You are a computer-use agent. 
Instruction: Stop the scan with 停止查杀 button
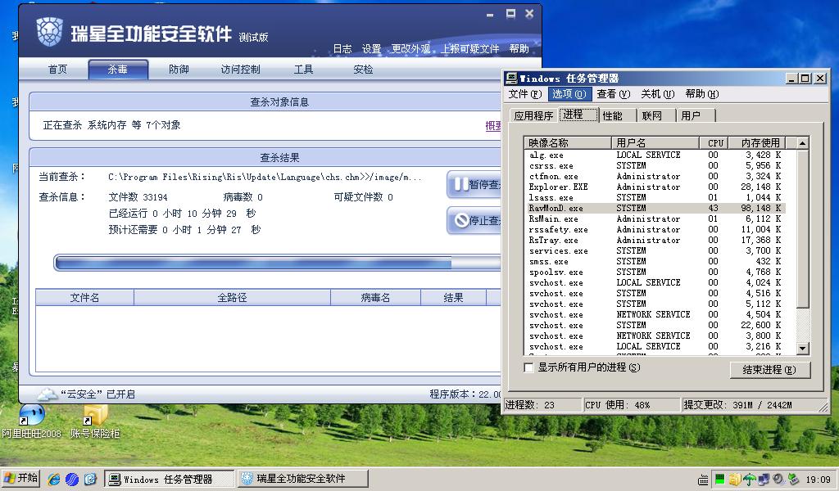[474, 220]
